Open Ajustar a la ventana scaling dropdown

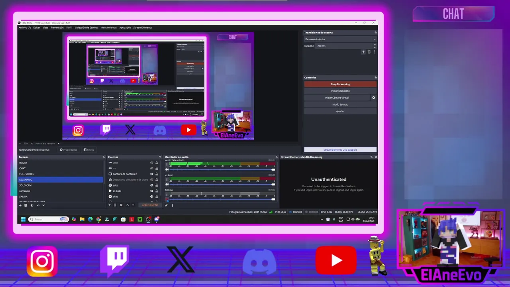coord(47,143)
